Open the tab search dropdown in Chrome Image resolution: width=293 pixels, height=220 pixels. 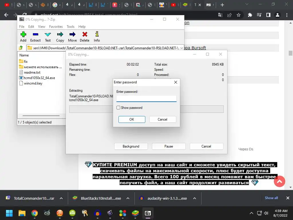tap(247, 4)
